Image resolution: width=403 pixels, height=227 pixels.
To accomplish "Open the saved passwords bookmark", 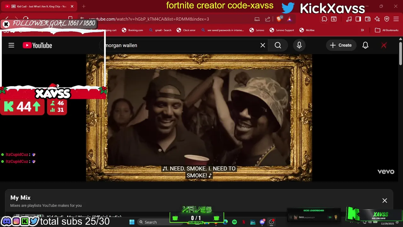I will 222,30.
